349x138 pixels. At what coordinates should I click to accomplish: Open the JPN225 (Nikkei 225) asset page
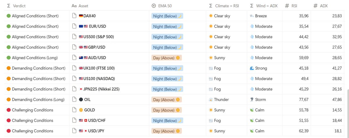[102, 89]
